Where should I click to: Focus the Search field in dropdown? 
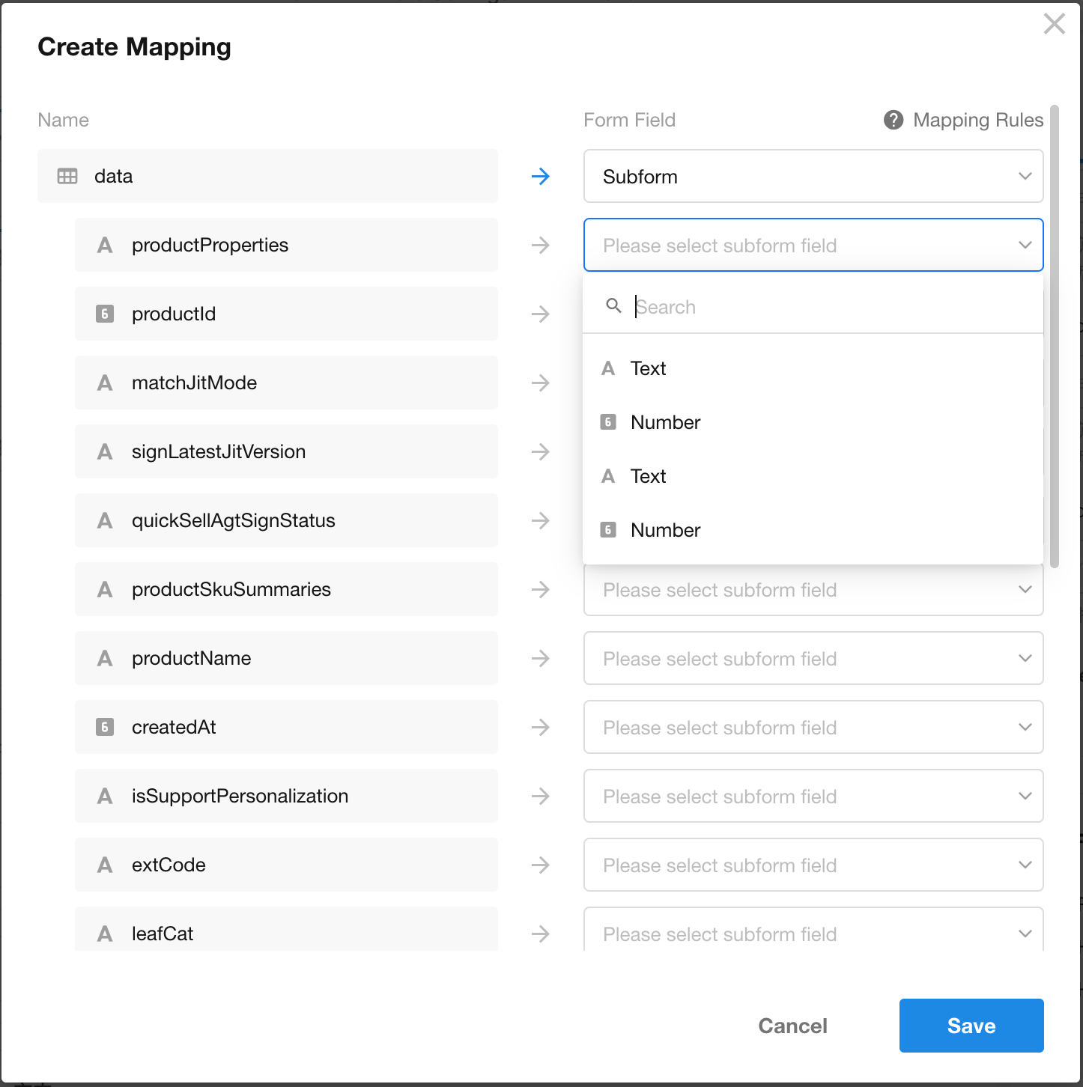824,307
